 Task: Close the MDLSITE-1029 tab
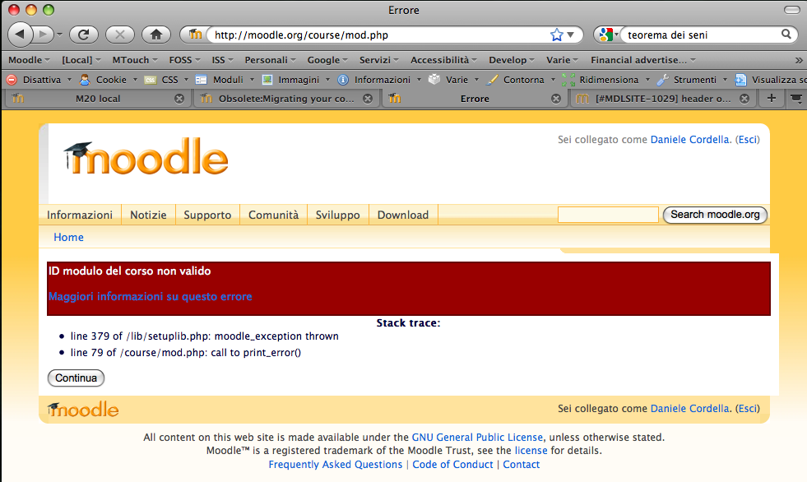click(744, 99)
